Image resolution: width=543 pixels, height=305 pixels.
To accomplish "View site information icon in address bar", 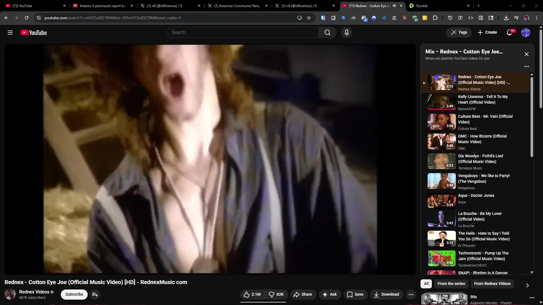I will [39, 18].
